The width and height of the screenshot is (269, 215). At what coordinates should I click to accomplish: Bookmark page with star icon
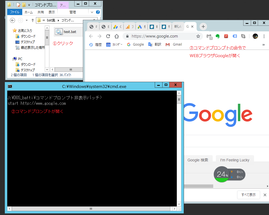click(198, 36)
